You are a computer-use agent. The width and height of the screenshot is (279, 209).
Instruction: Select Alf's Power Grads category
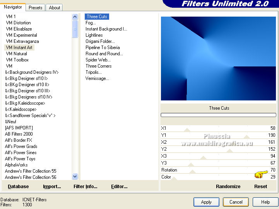(x=21, y=146)
